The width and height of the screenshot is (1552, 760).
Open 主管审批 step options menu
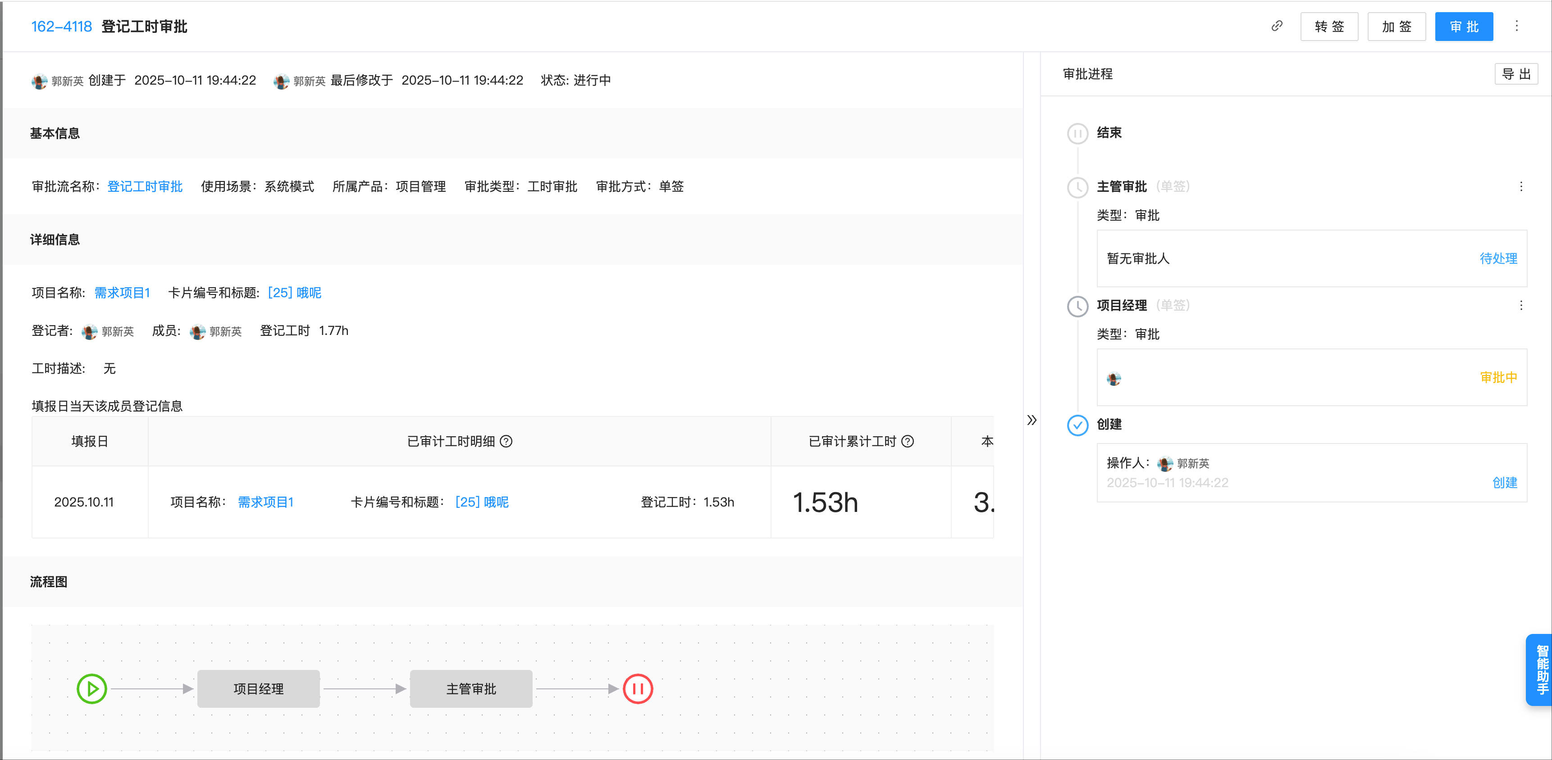click(x=1520, y=186)
